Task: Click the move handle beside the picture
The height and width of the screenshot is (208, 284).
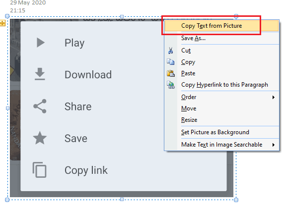Action: click(x=2, y=23)
